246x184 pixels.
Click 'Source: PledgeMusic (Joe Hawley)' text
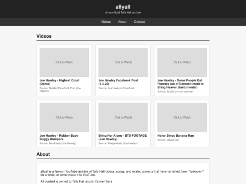(x=118, y=143)
